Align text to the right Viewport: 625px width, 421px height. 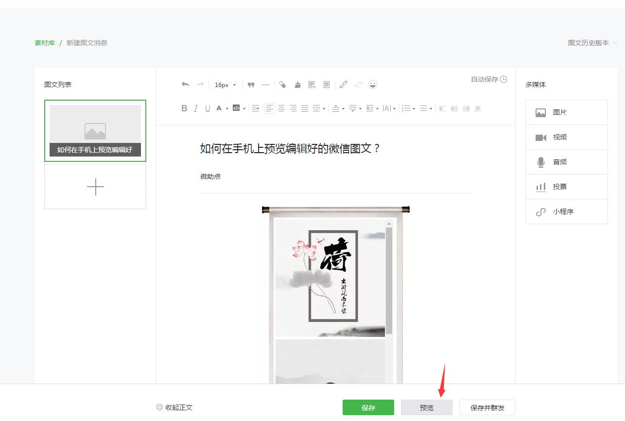[x=293, y=108]
